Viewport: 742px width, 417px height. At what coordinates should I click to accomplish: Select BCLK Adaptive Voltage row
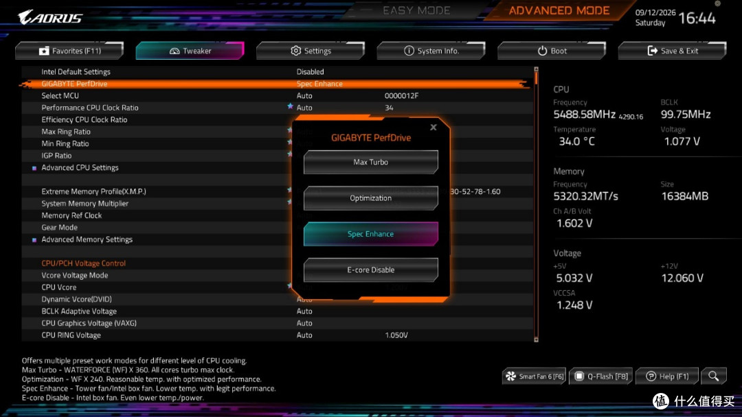click(278, 311)
